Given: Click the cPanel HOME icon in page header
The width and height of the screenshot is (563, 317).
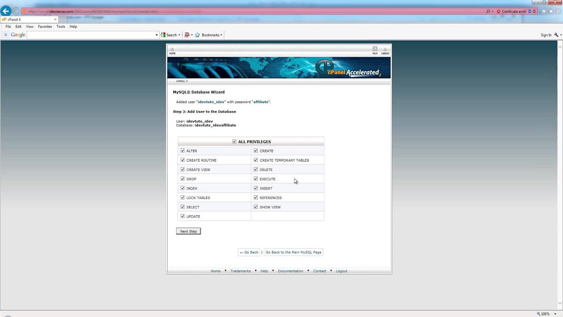Looking at the screenshot, I should pos(172,51).
